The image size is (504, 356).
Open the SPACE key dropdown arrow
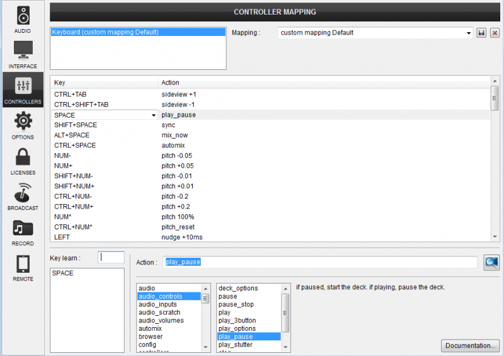point(154,115)
